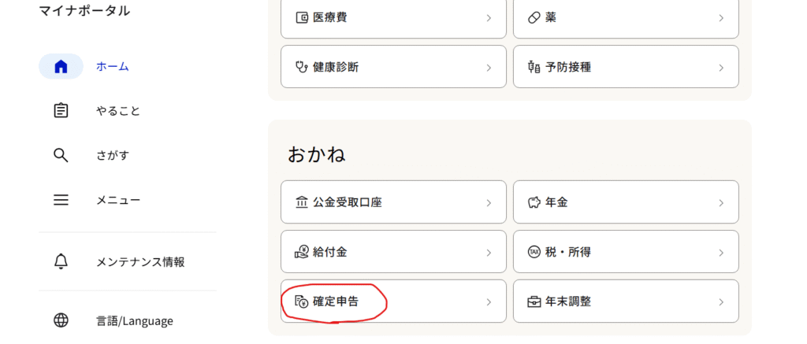Viewport: 807px width, 344px height.
Task: Open the 確定申告 card chevron
Action: [489, 301]
